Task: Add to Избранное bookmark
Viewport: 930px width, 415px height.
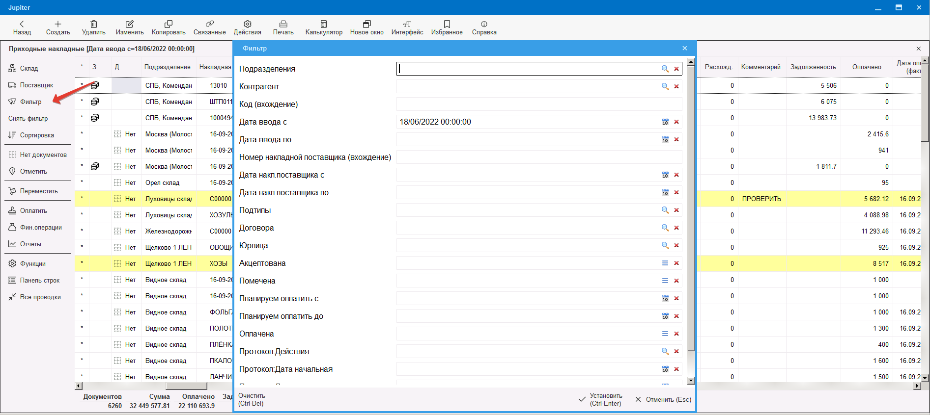Action: 447,28
